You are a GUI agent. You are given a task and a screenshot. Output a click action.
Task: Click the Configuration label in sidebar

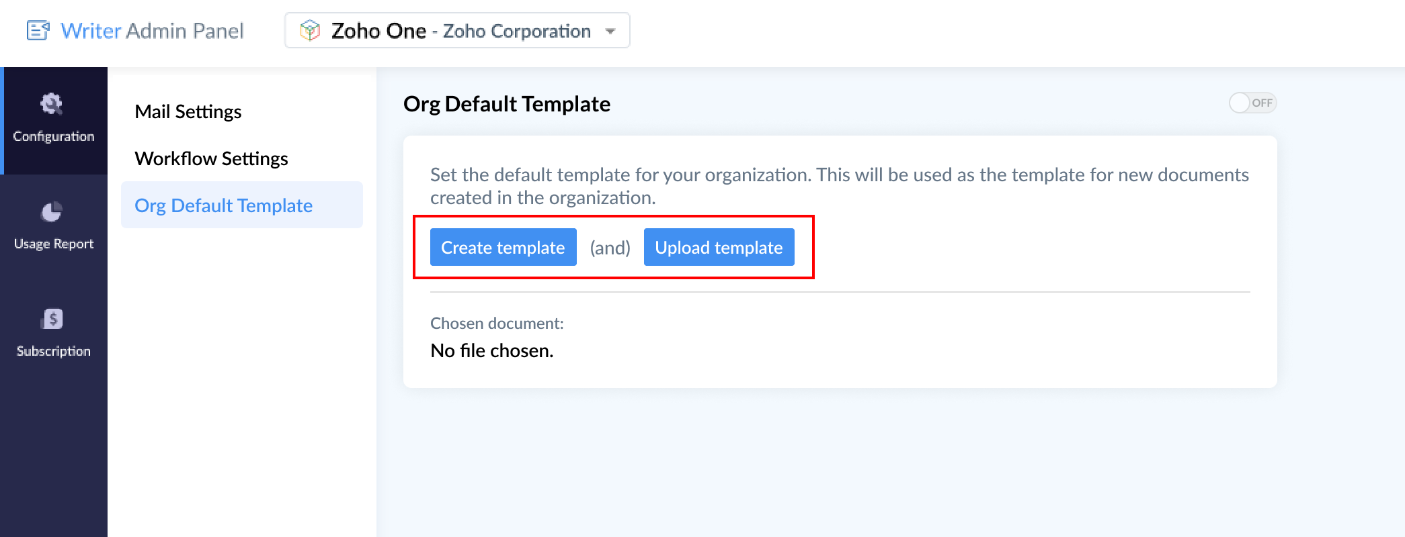pos(54,136)
